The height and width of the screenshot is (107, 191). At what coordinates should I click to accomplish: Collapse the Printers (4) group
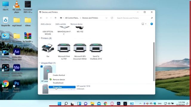[40, 38]
